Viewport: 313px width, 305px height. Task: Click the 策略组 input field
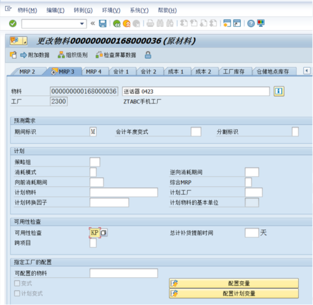95,162
